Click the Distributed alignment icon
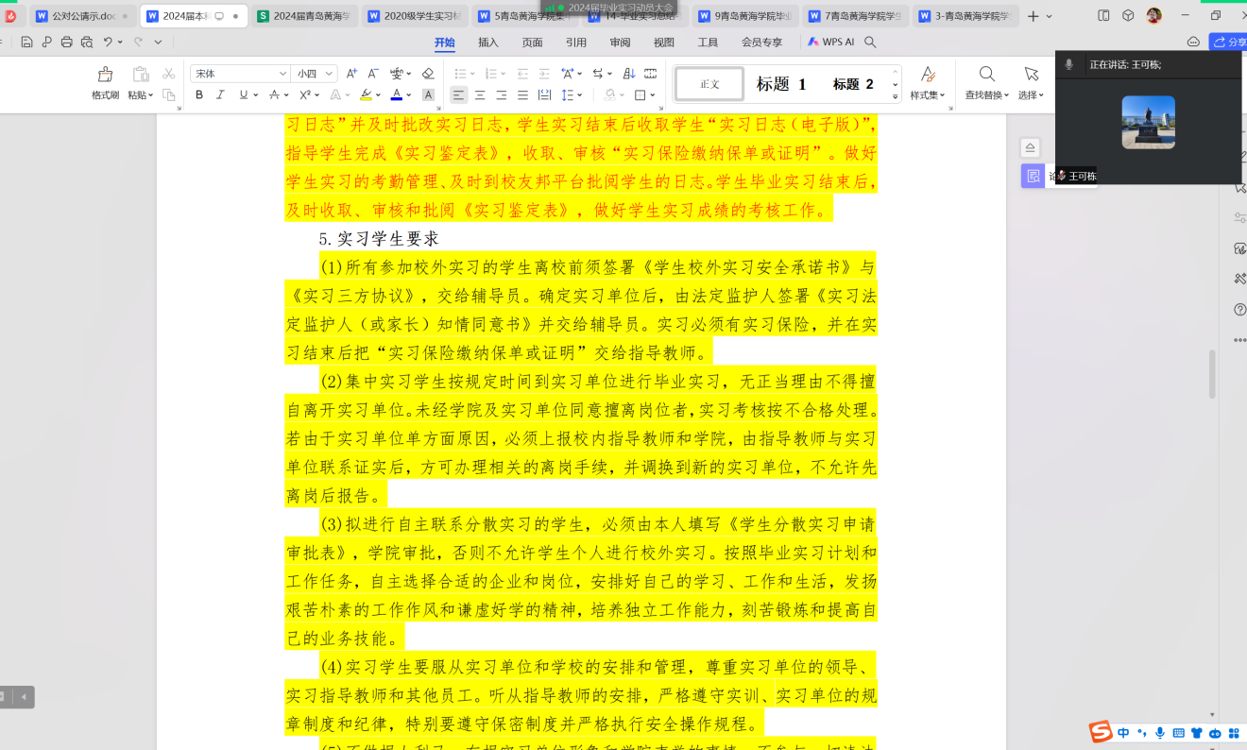This screenshot has height=750, width=1247. tap(544, 94)
